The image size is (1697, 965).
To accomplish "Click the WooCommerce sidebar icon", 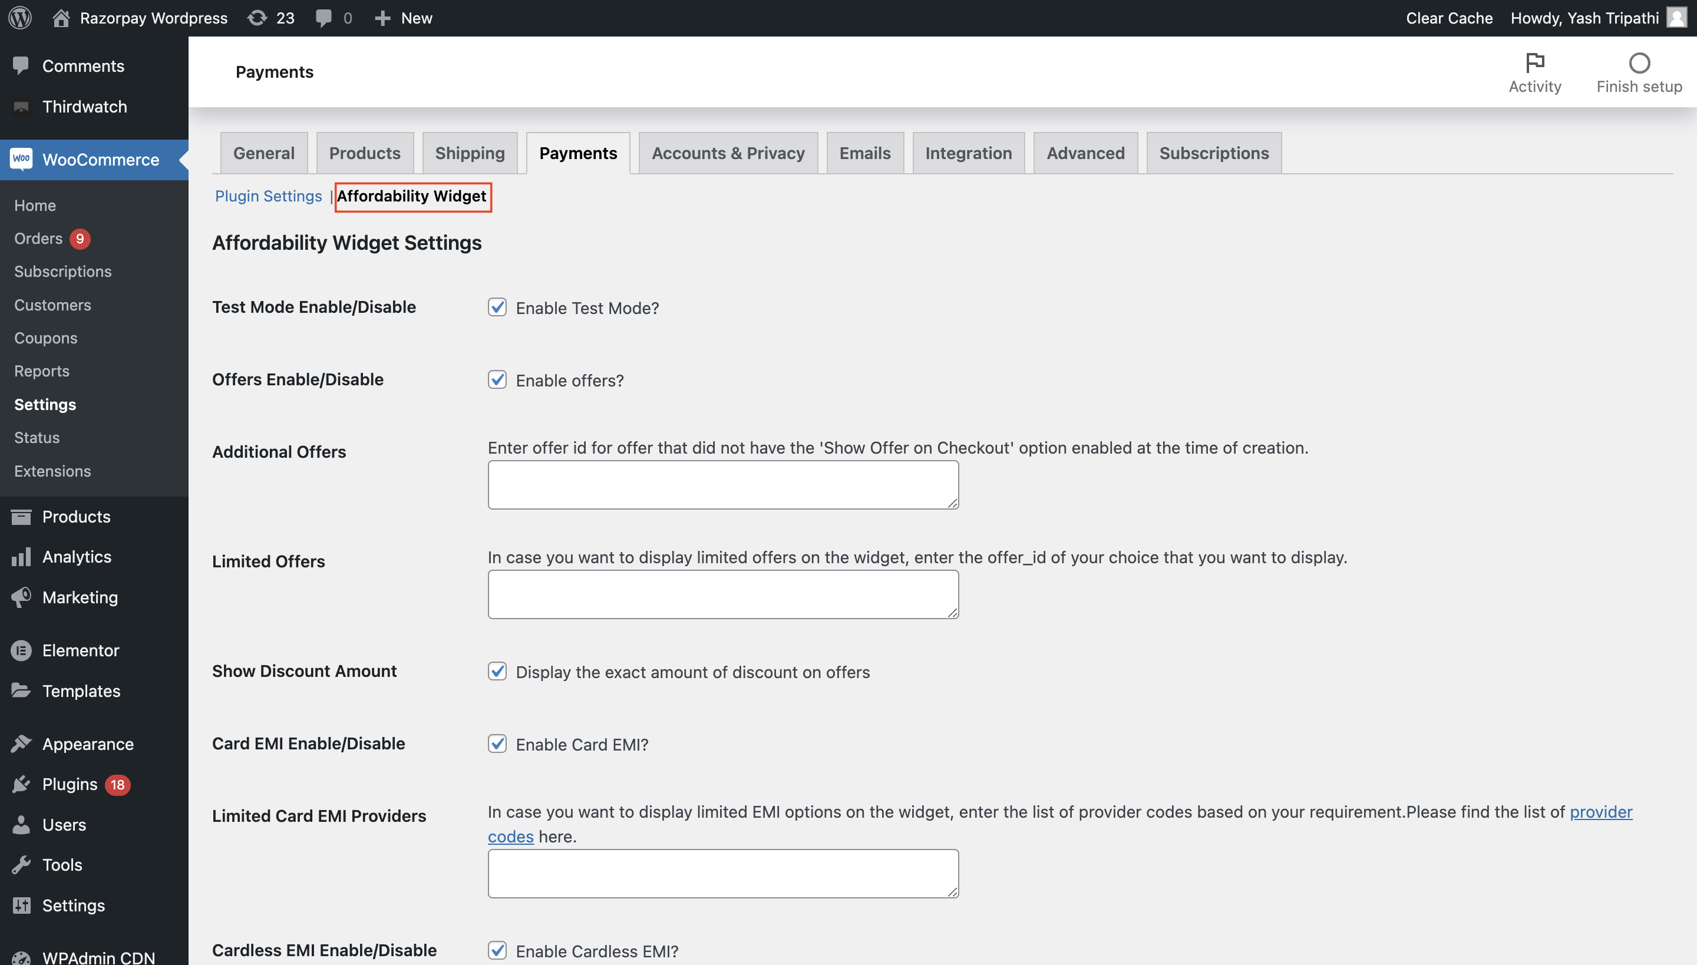I will 22,158.
